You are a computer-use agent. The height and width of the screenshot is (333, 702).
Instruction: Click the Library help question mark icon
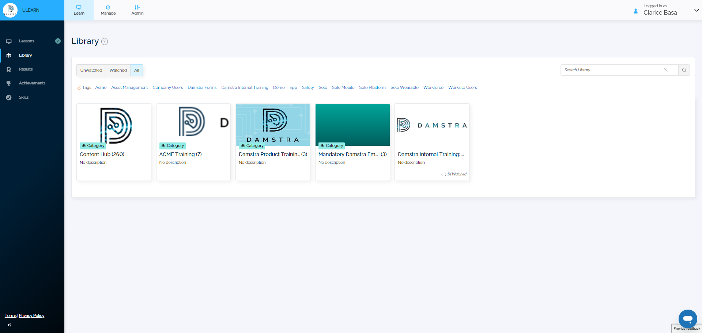pyautogui.click(x=105, y=42)
